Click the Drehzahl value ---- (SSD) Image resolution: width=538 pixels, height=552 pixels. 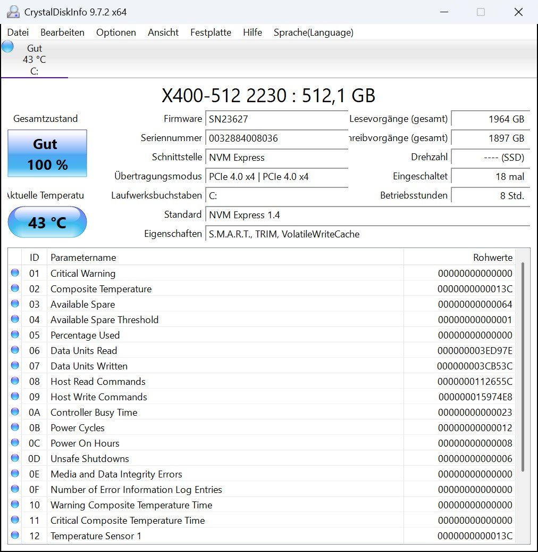point(491,158)
